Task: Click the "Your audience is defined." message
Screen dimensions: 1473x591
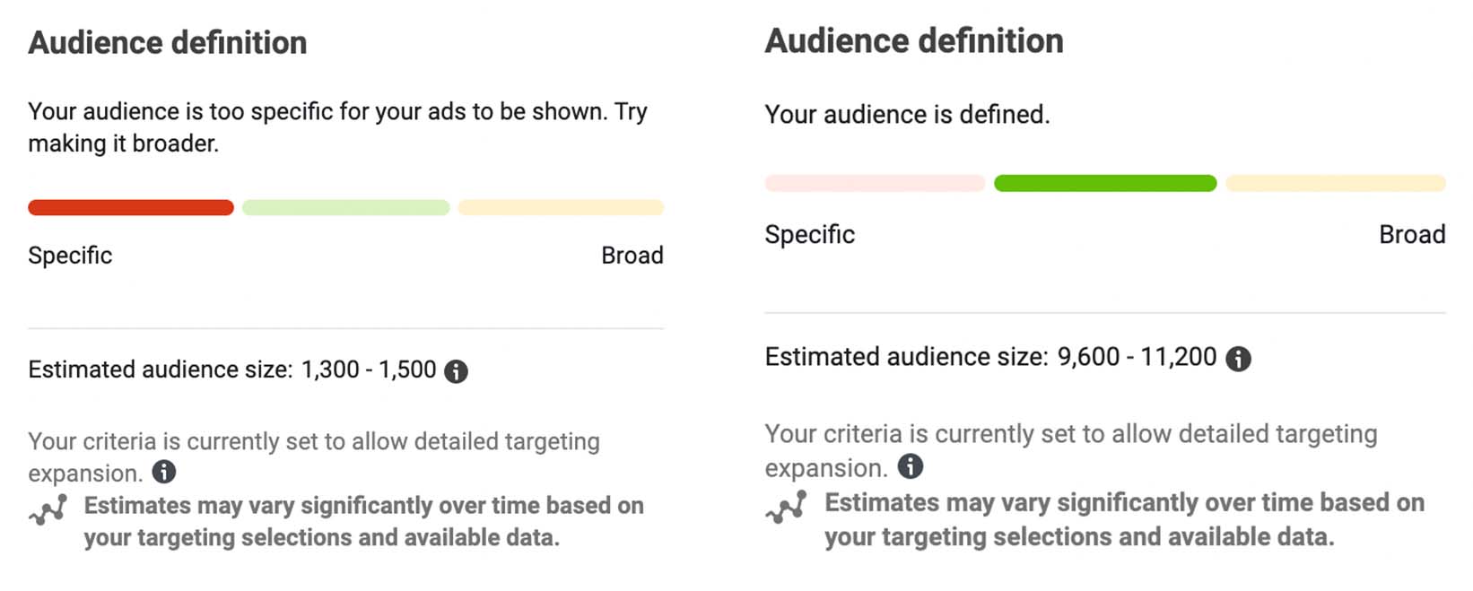Action: [907, 115]
